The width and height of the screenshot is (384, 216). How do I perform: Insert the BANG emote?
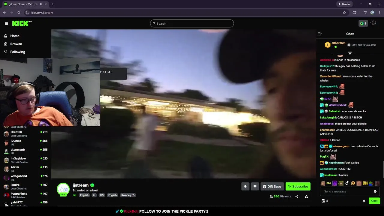point(365,183)
